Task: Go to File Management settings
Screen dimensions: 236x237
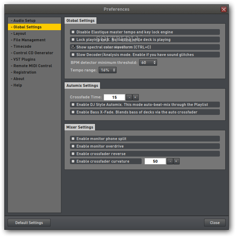Action: [34, 40]
